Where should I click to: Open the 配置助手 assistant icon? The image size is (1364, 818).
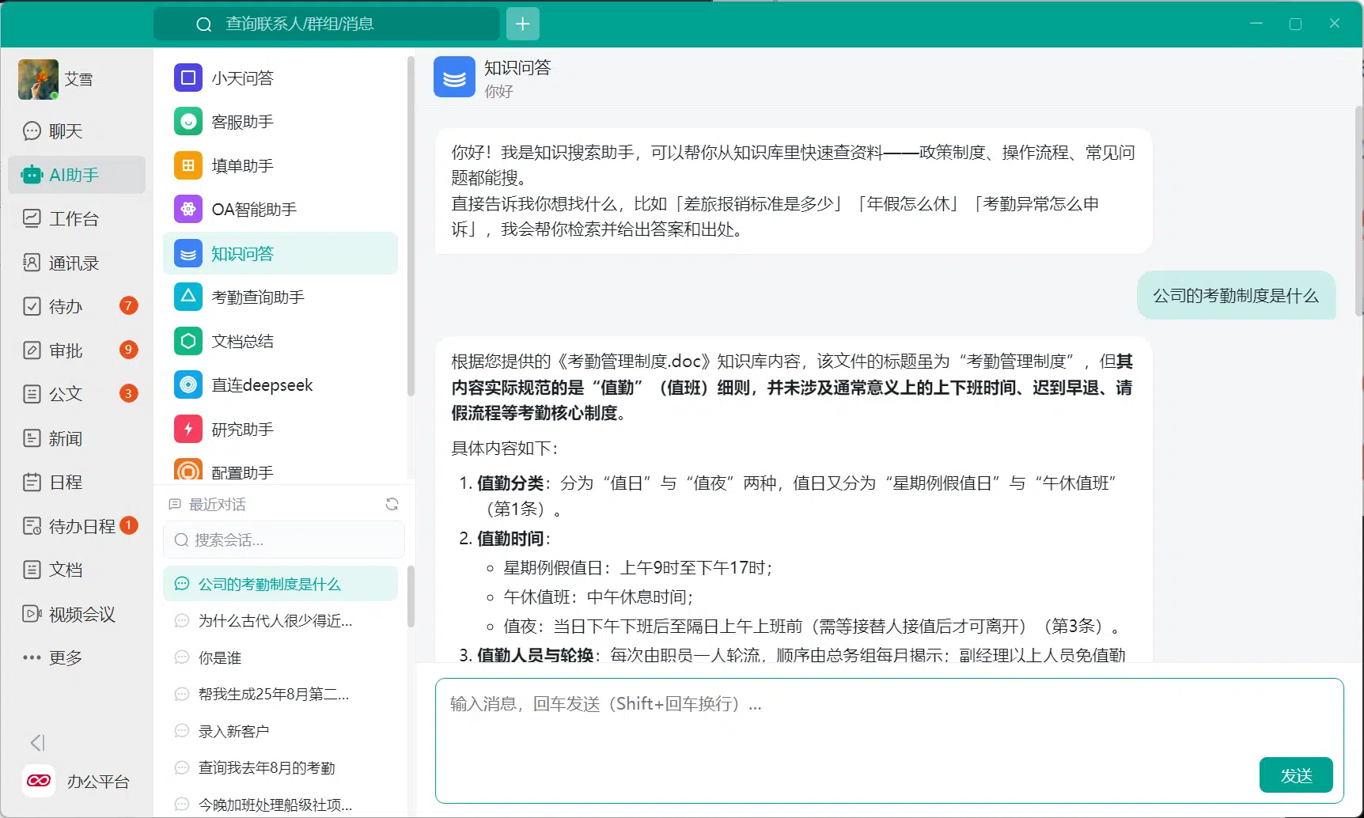(x=188, y=471)
